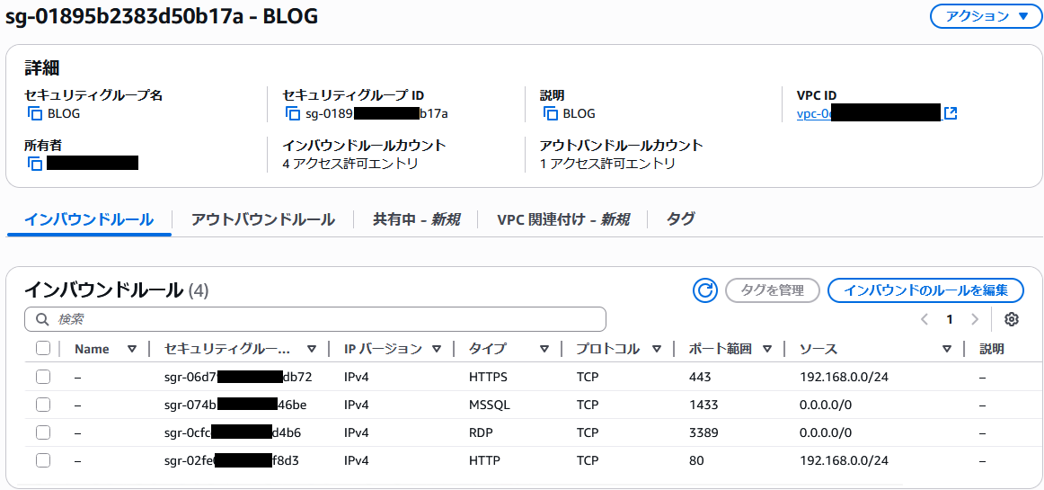Check the MSSQL port 1433 rule
This screenshot has height=490, width=1044.
43,405
